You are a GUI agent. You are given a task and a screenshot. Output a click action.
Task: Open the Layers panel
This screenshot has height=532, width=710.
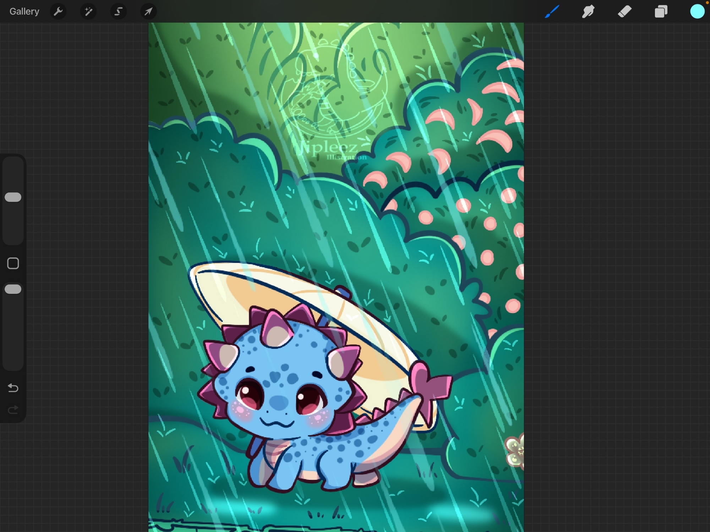tap(661, 12)
